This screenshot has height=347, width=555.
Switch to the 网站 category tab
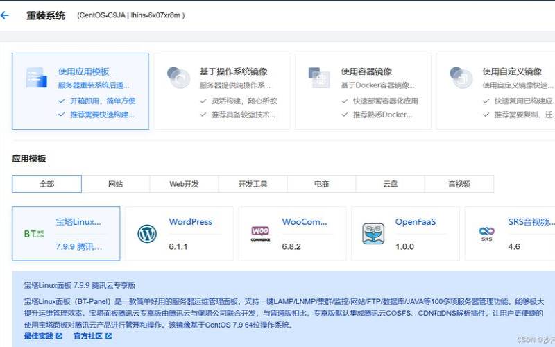[115, 184]
